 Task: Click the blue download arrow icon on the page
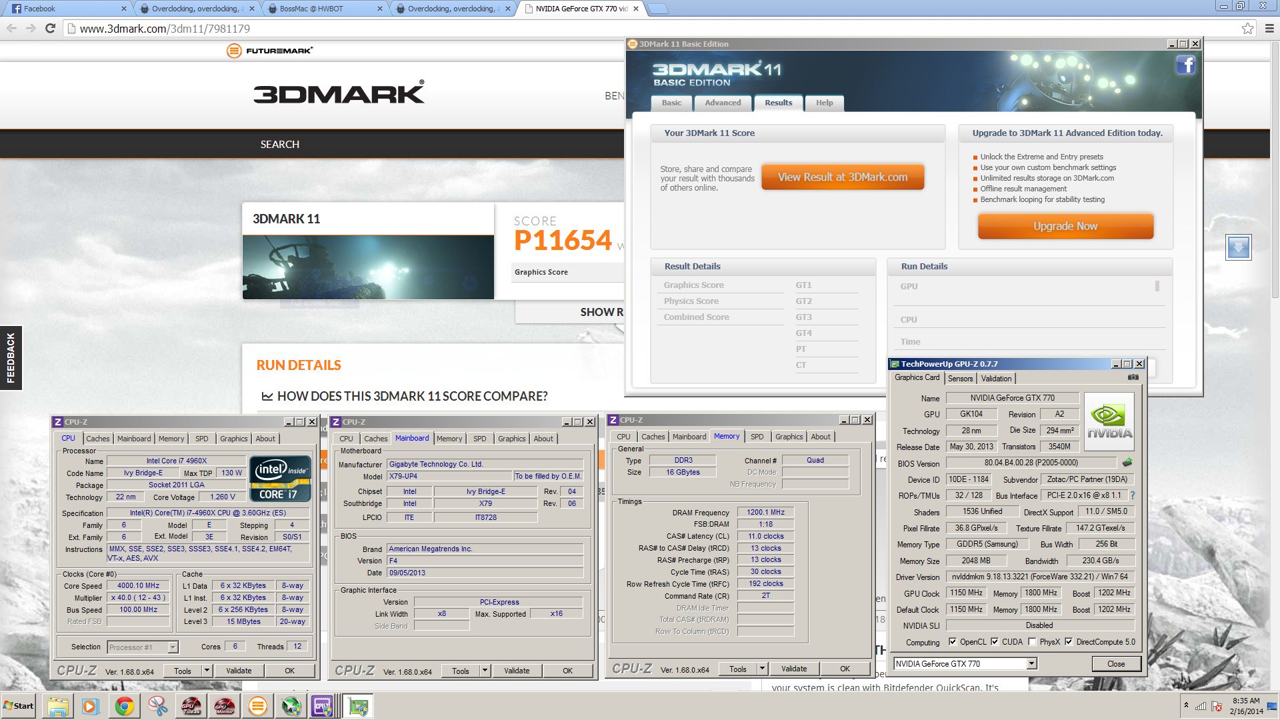[1238, 247]
